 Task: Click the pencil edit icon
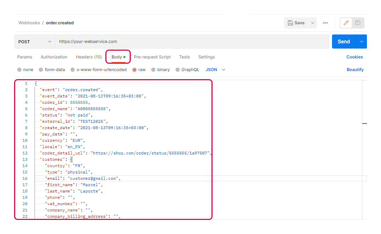(x=346, y=23)
